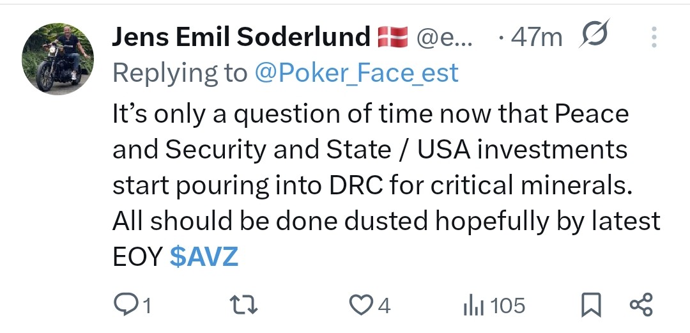
Task: Click the $AVZ cashtag
Action: 204,257
